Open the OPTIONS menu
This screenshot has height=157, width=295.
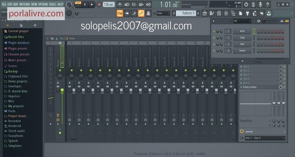point(43,4)
